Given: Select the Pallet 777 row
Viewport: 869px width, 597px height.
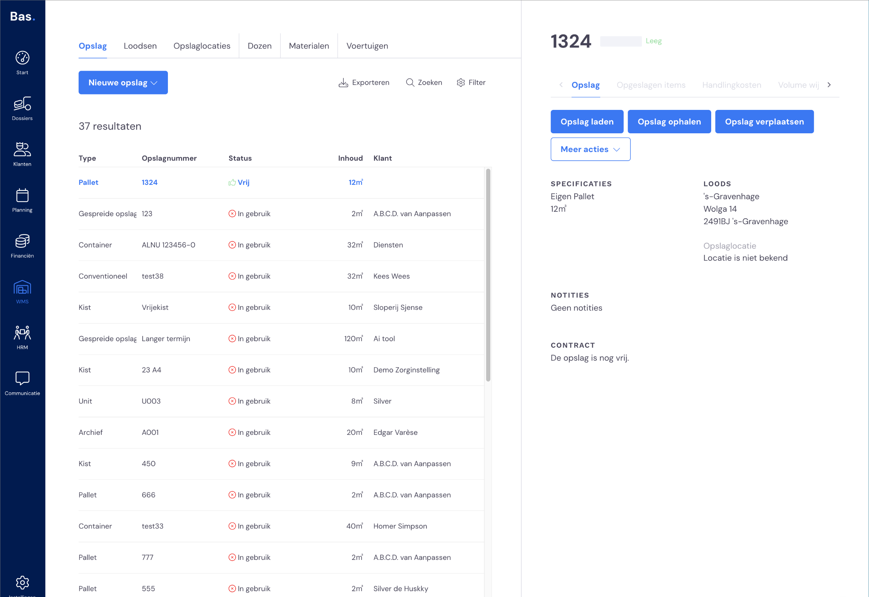Looking at the screenshot, I should [x=281, y=557].
